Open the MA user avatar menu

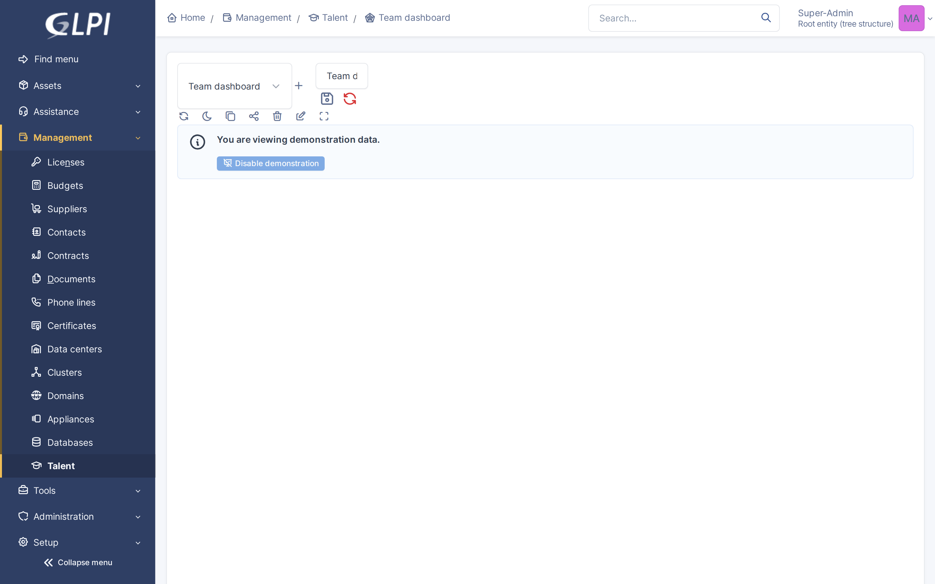pyautogui.click(x=911, y=18)
